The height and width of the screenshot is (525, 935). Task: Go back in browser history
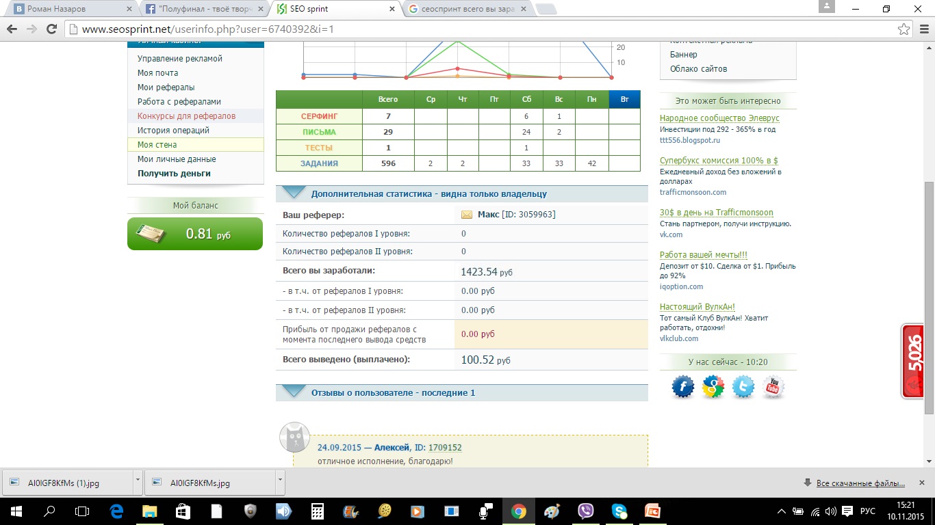point(12,29)
